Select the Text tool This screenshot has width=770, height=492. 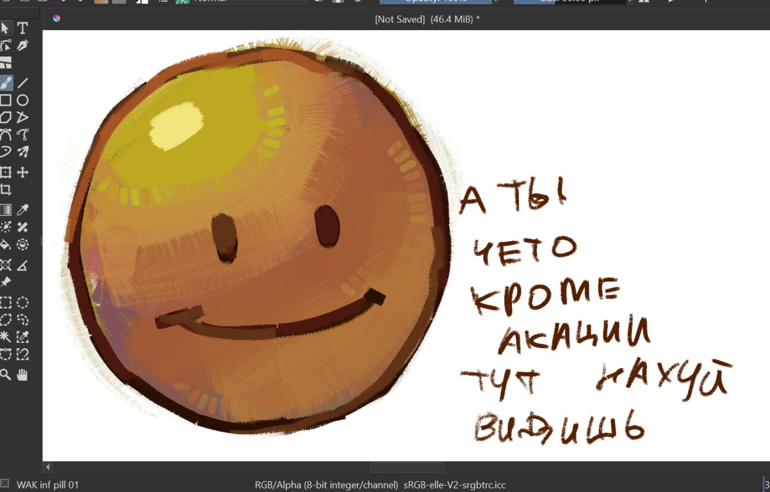(x=22, y=28)
